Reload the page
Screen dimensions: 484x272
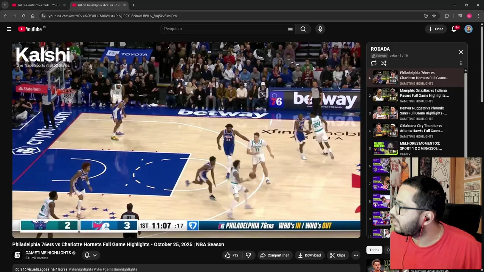click(x=23, y=16)
